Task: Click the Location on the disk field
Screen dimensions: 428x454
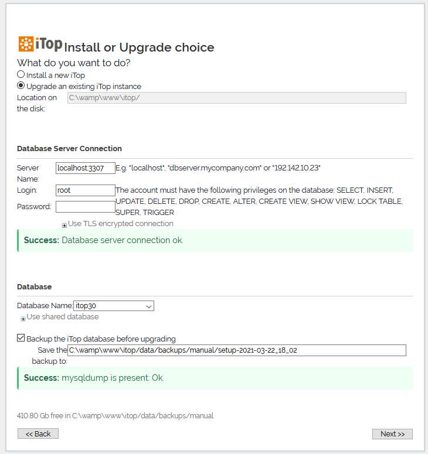Action: 236,98
